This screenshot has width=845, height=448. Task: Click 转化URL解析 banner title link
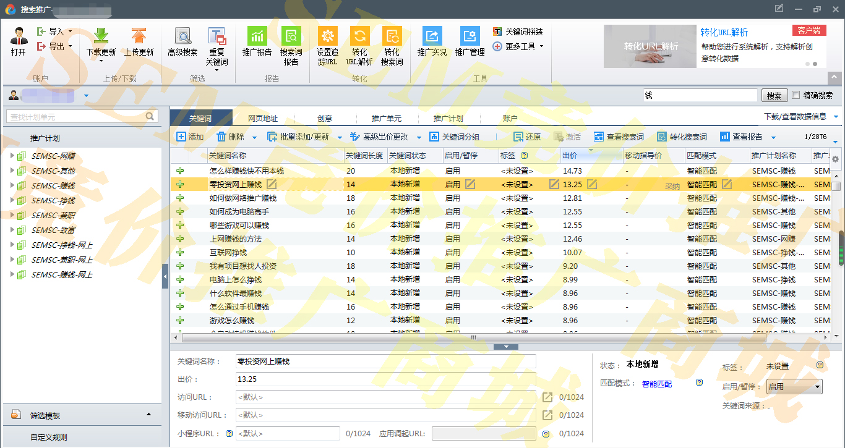pos(724,32)
